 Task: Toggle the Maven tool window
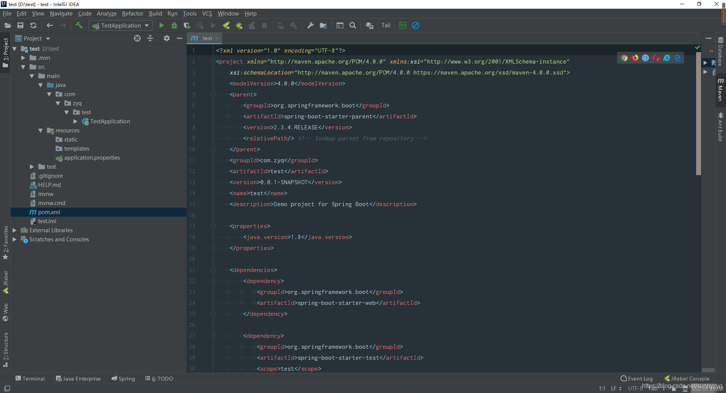721,90
